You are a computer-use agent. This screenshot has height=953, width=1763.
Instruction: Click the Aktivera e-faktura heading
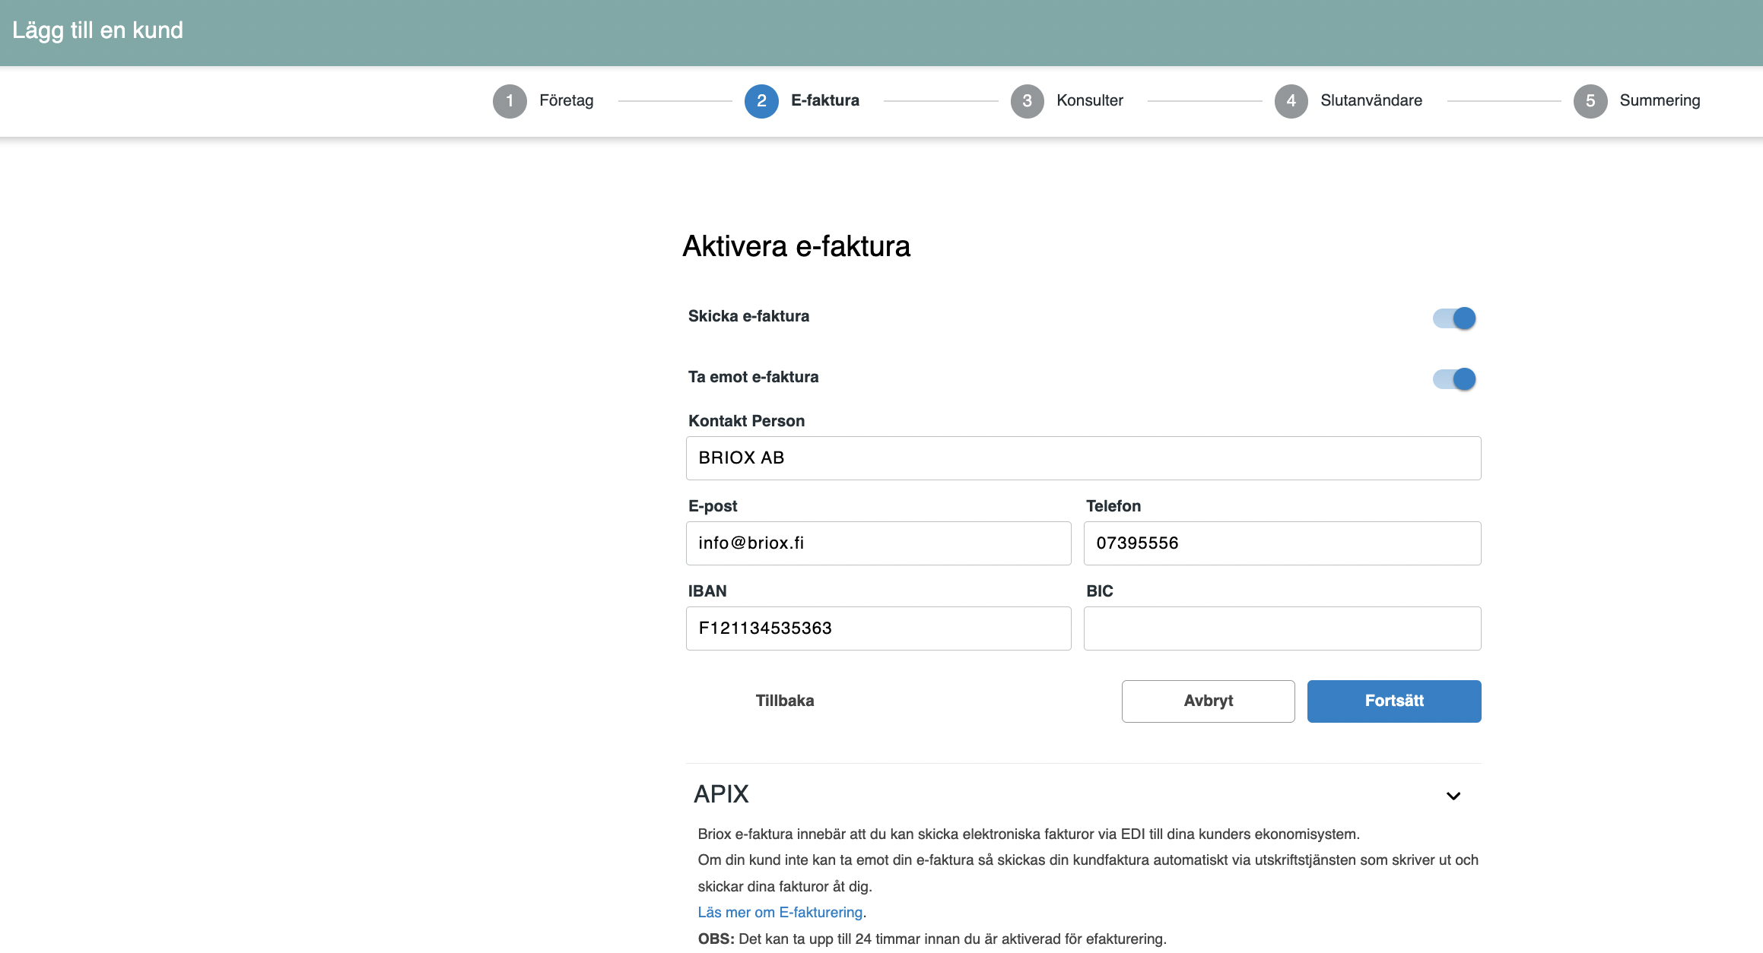click(796, 246)
